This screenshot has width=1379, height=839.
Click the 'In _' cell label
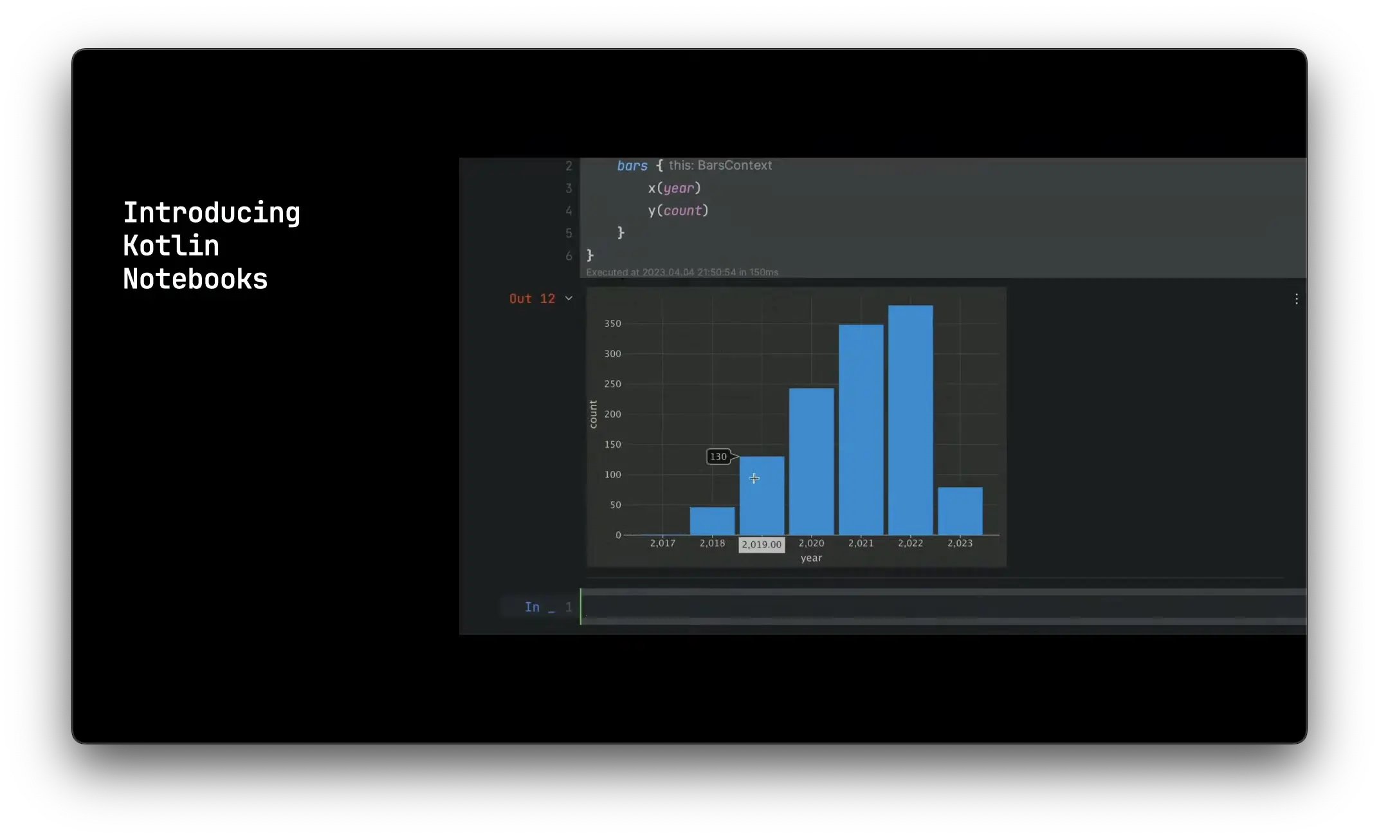[x=540, y=607]
